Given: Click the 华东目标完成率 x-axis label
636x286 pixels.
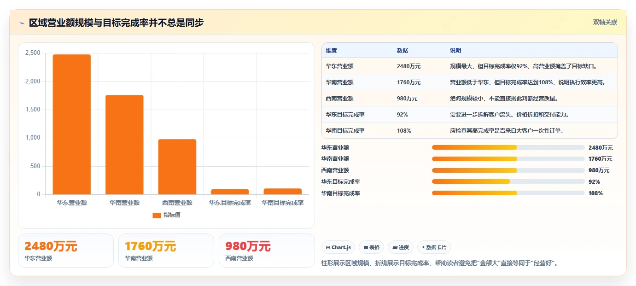Looking at the screenshot, I should (x=230, y=203).
